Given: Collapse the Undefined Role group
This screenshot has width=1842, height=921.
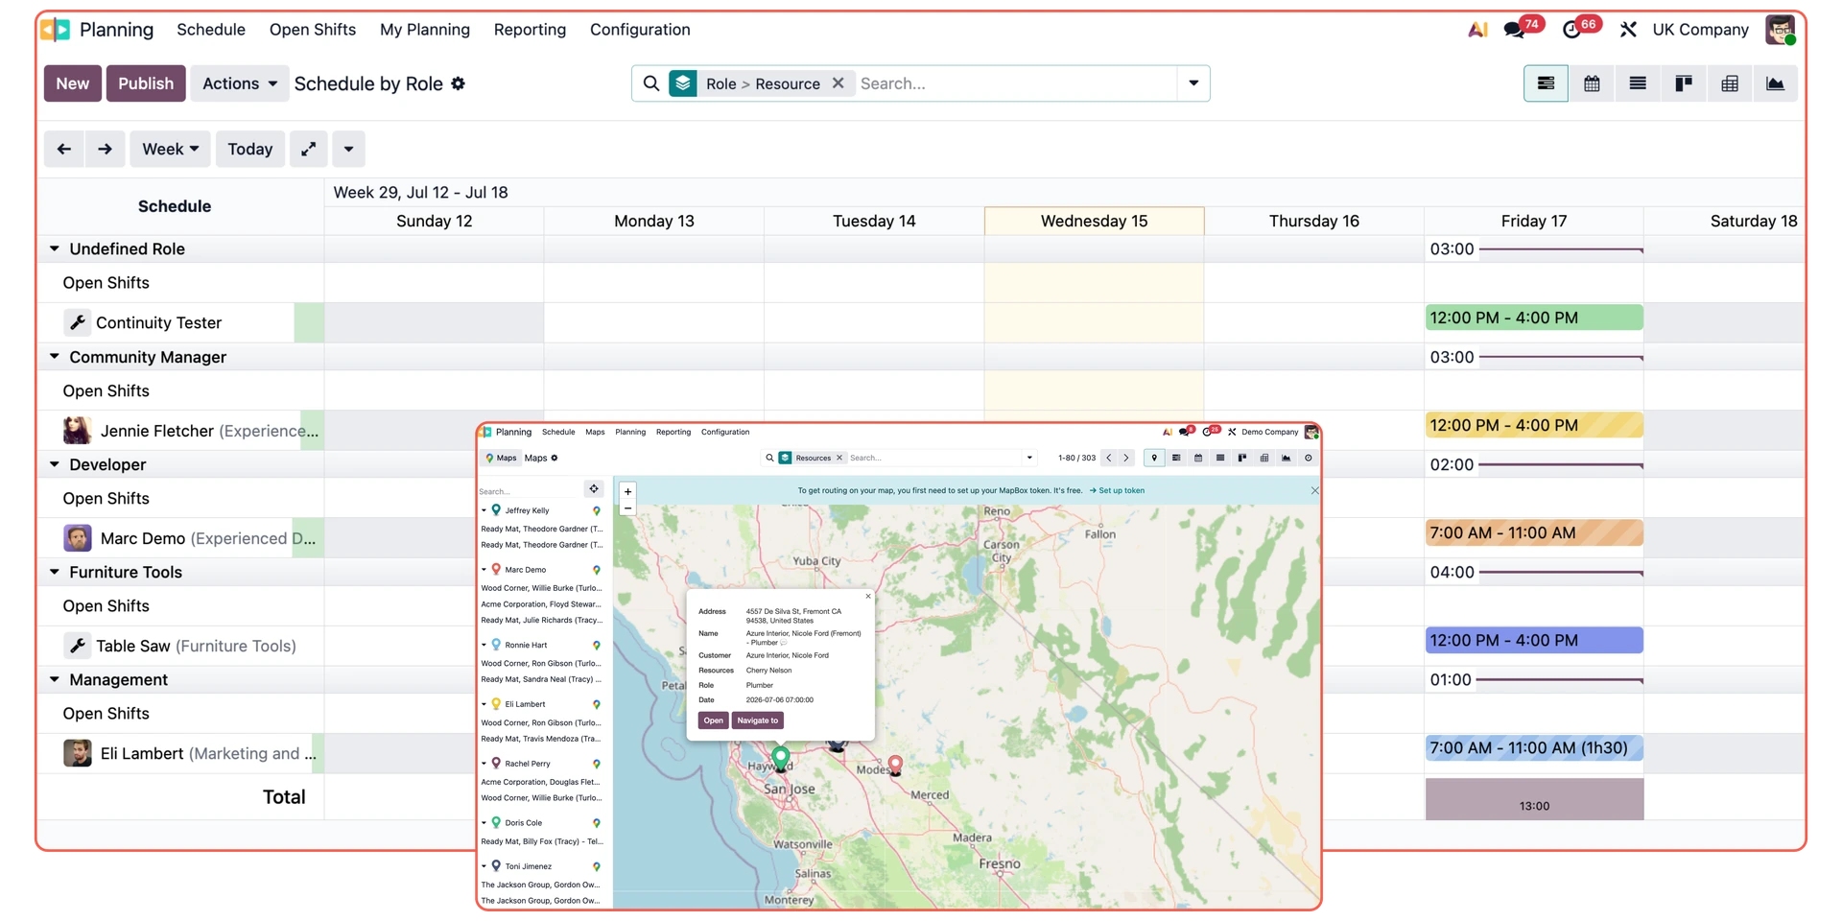Looking at the screenshot, I should click(55, 248).
